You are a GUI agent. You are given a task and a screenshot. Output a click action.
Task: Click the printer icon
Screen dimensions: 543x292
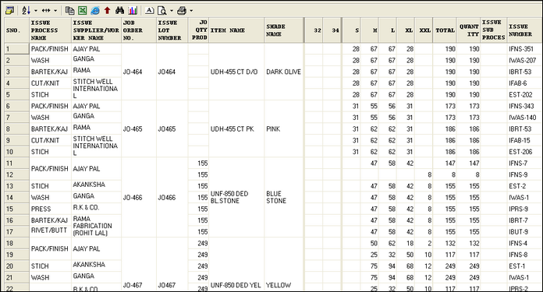[182, 11]
